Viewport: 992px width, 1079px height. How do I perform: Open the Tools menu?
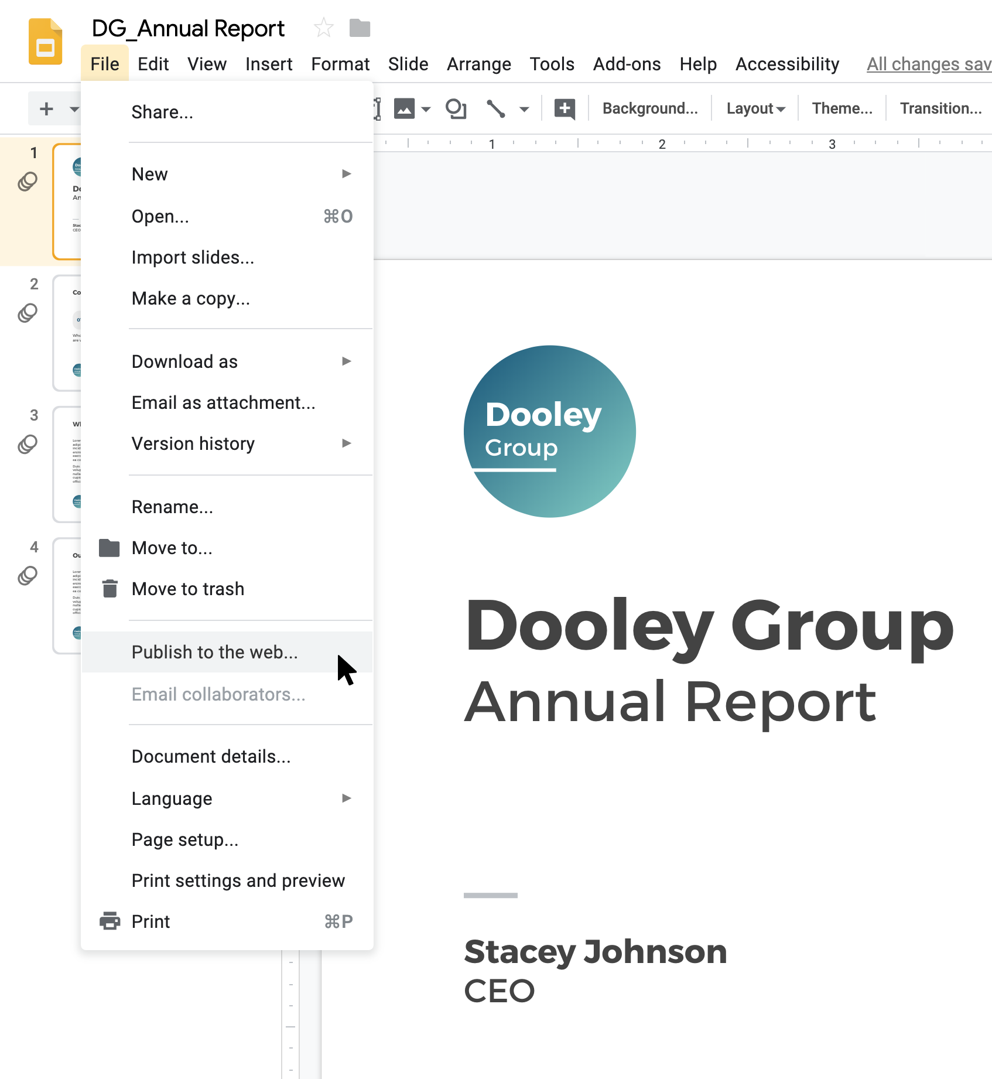point(552,64)
